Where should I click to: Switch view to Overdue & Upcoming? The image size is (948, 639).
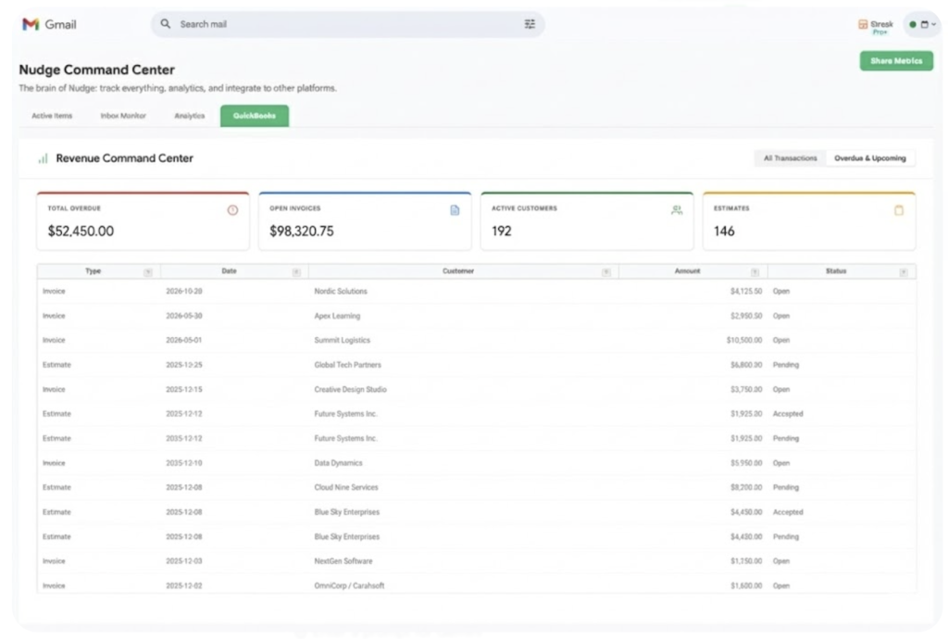point(869,158)
